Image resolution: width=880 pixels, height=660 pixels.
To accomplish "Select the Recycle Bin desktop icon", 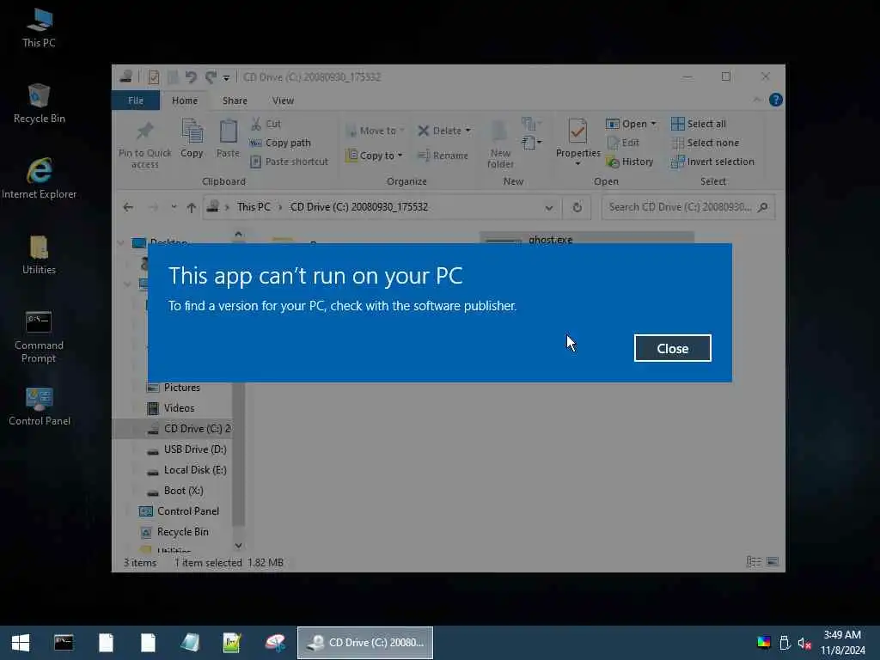I will 39,104.
